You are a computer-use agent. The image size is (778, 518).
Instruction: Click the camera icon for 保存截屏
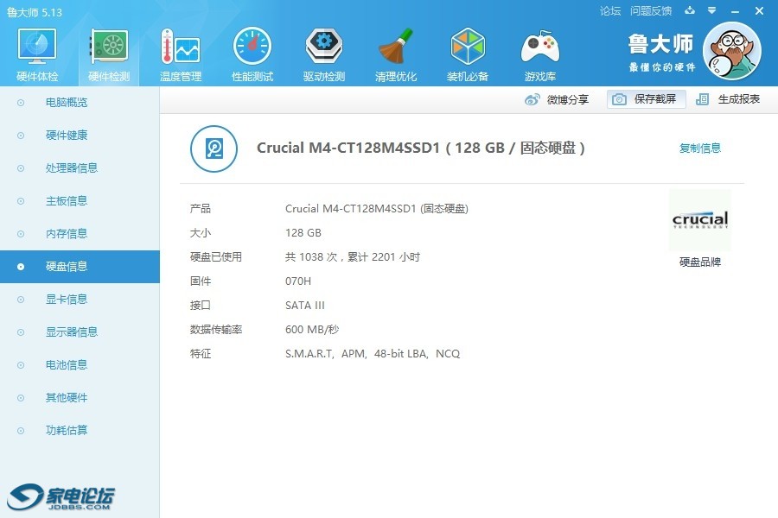pos(619,99)
